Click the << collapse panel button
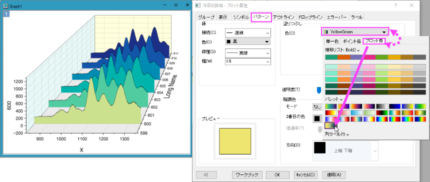This screenshot has height=182, width=430. tap(206, 174)
